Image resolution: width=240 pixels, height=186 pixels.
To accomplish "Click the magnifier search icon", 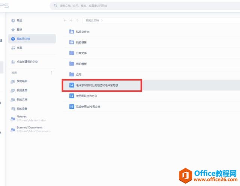I will tap(55, 6).
